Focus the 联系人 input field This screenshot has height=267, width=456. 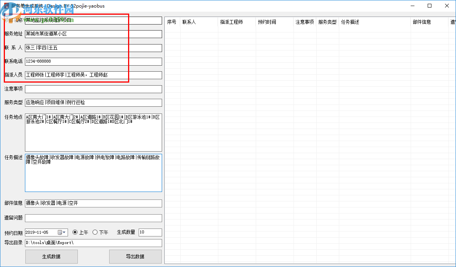pyautogui.click(x=93, y=48)
